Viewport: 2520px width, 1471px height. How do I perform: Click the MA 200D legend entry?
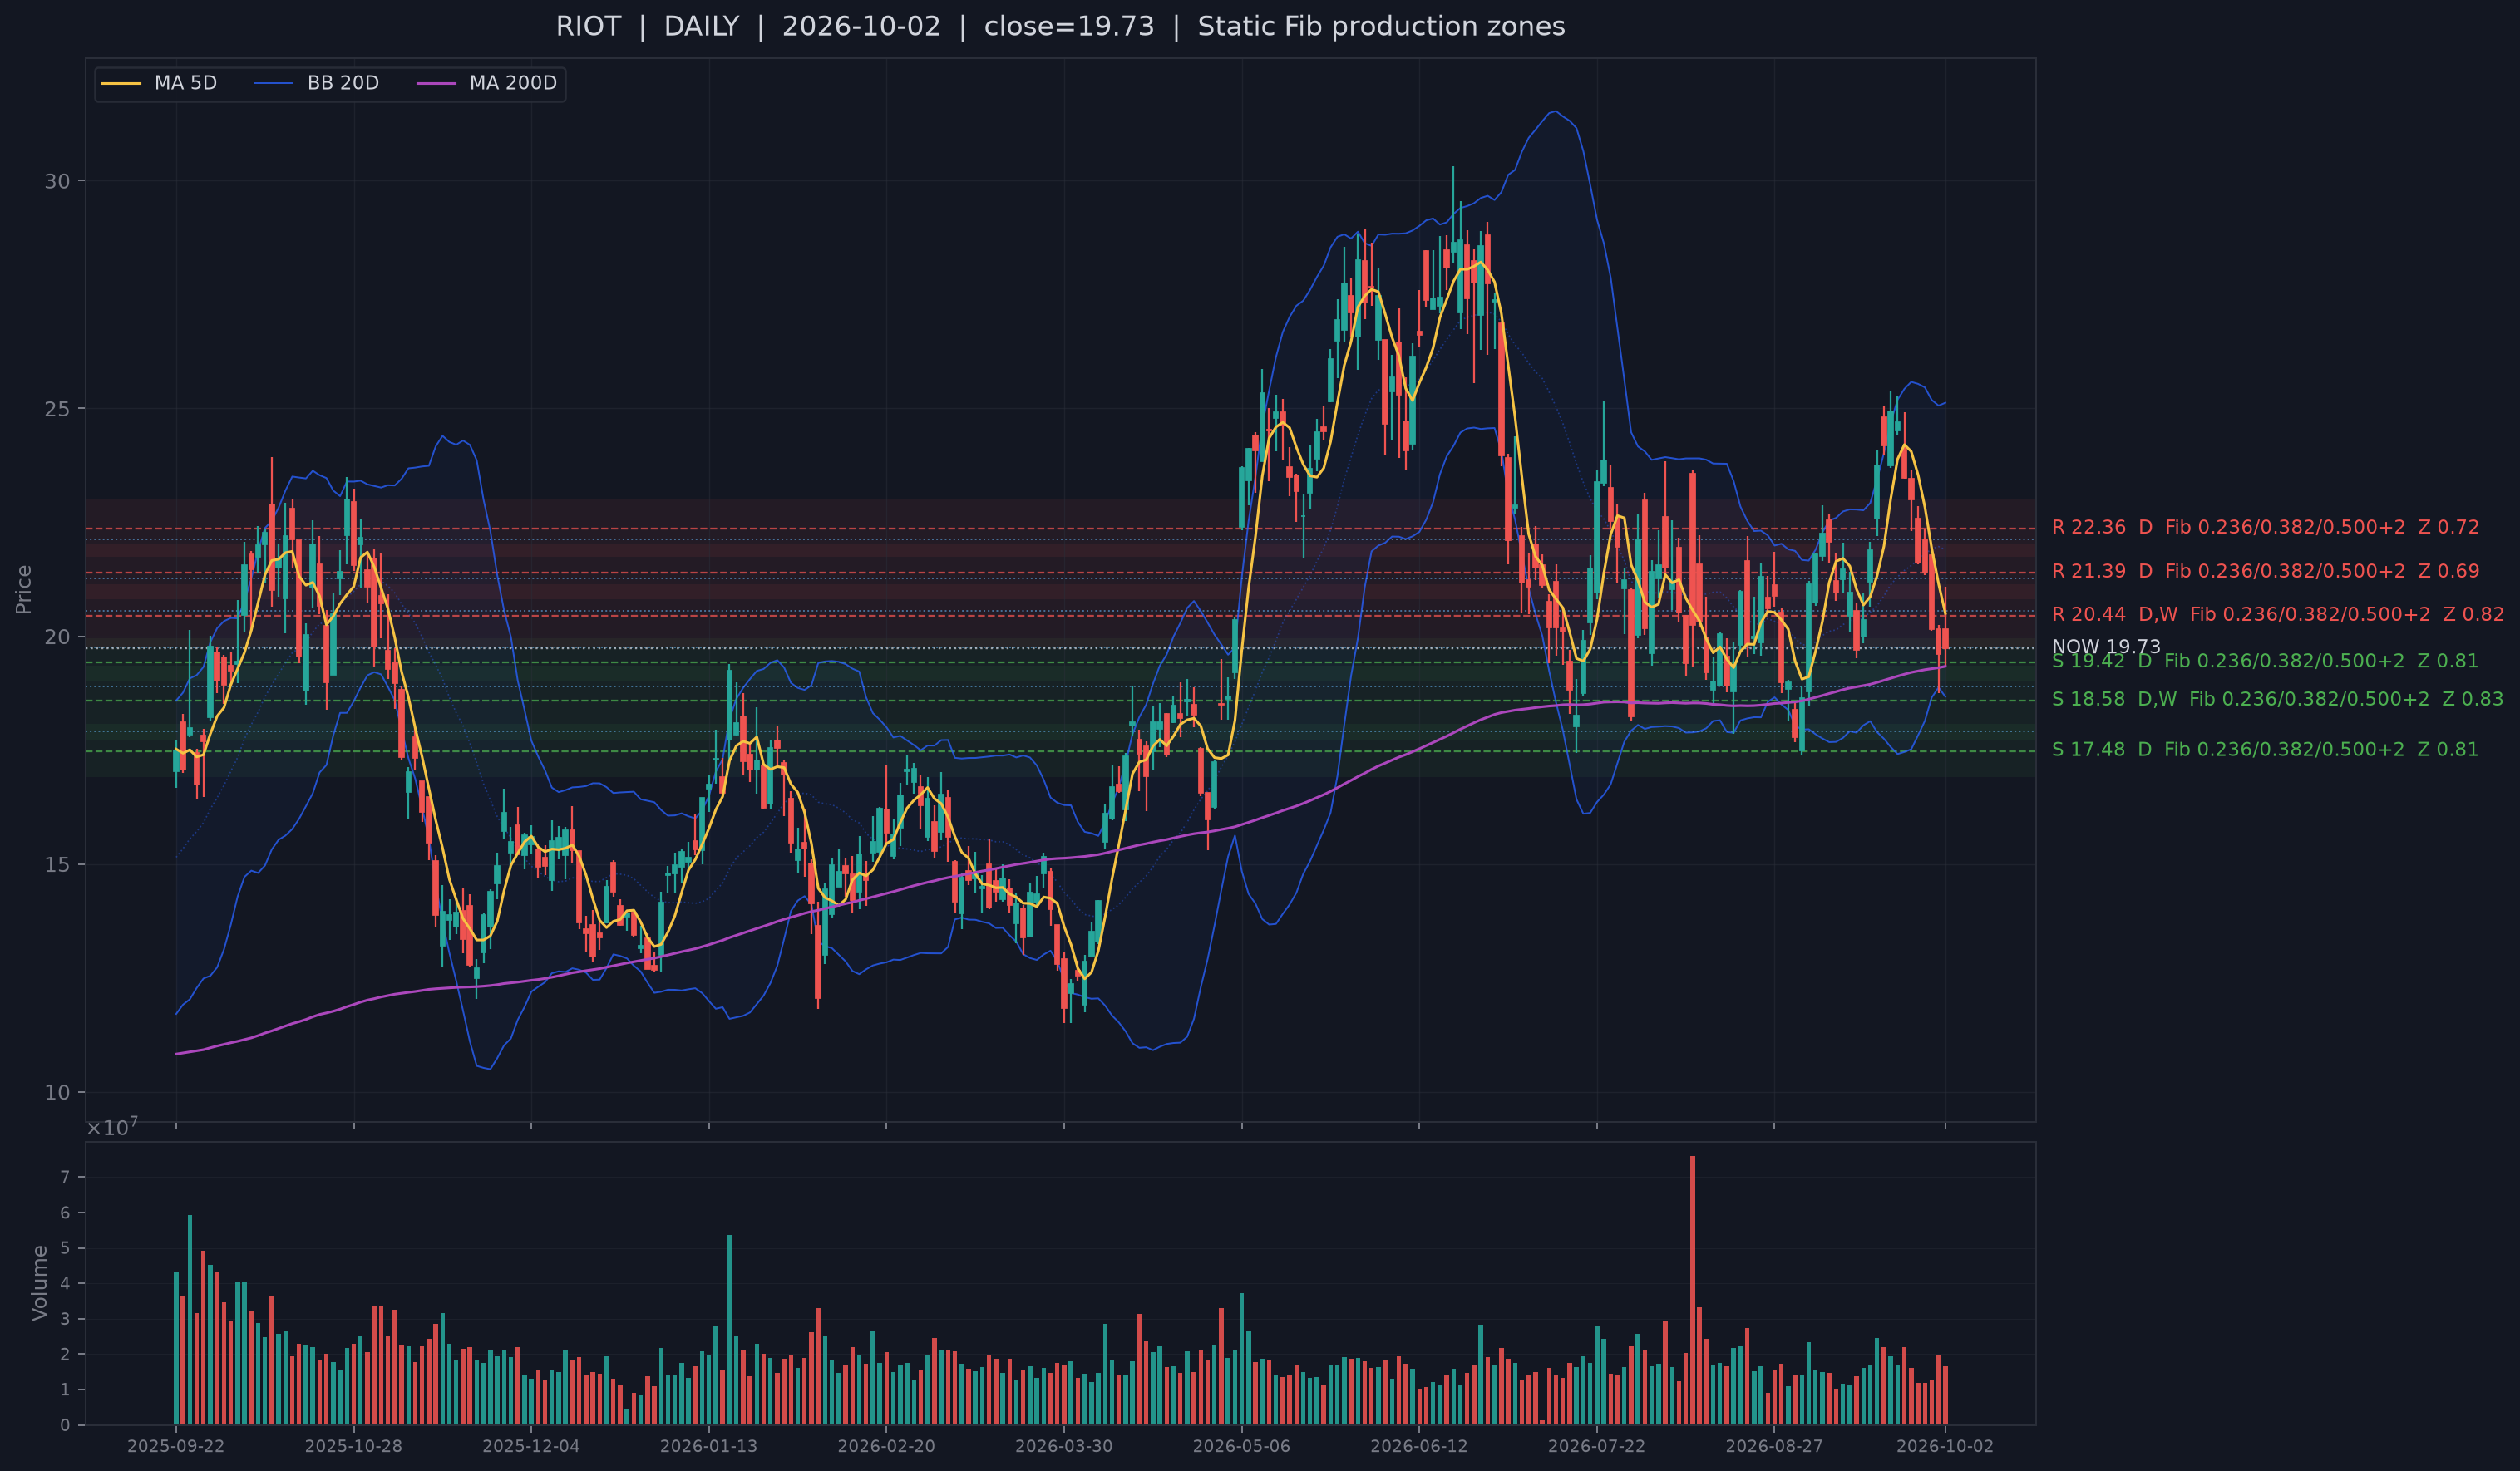click(487, 83)
